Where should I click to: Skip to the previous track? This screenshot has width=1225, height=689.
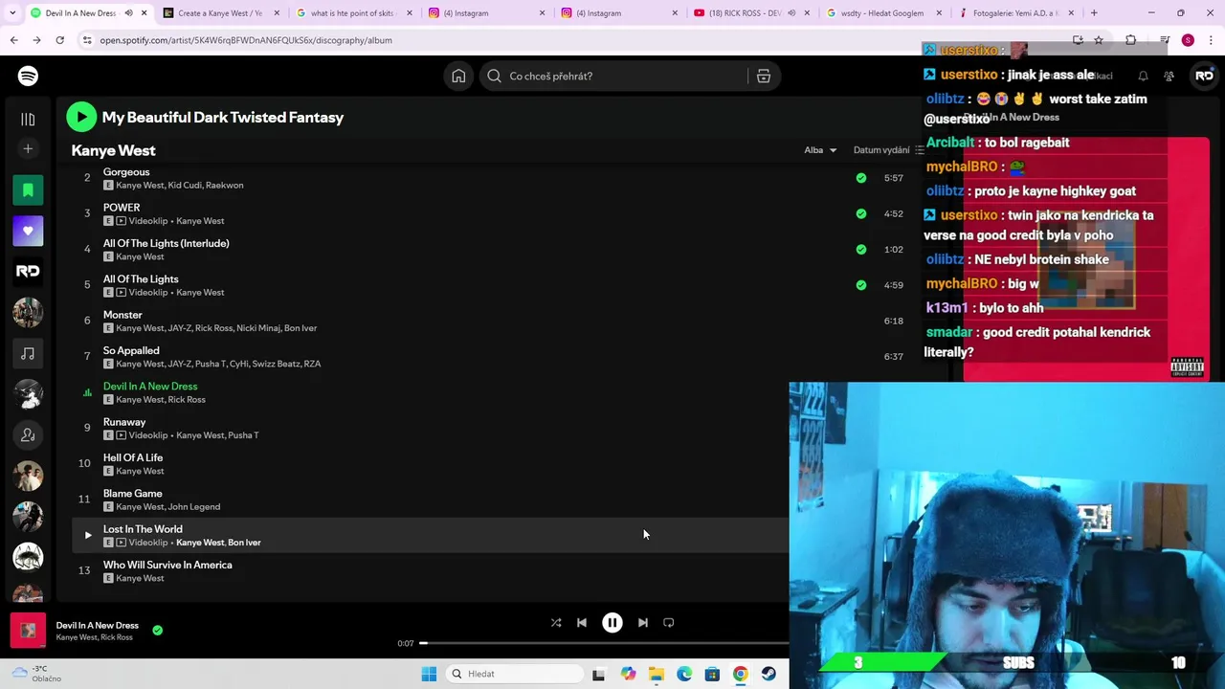click(582, 622)
